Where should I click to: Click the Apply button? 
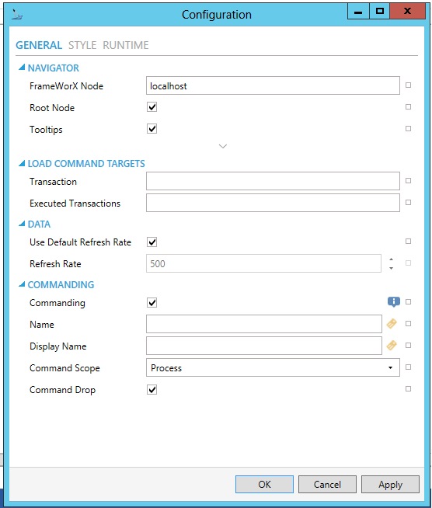(x=390, y=485)
